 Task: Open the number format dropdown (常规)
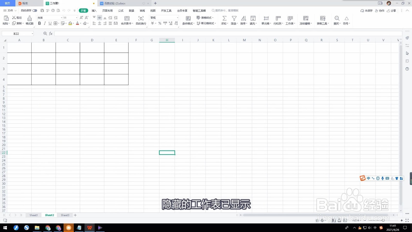coord(177,18)
